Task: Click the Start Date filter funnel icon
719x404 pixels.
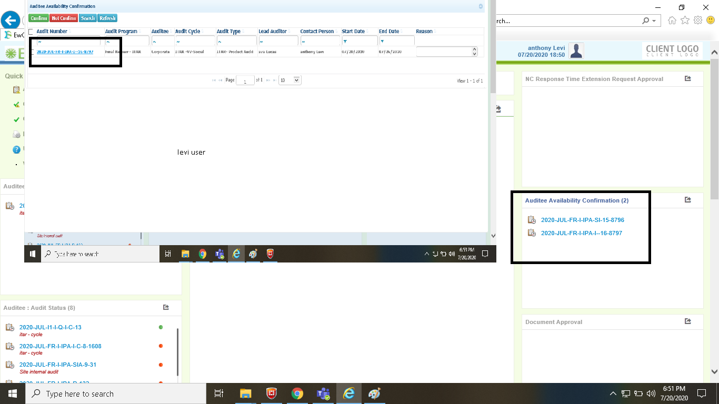Action: coord(345,41)
